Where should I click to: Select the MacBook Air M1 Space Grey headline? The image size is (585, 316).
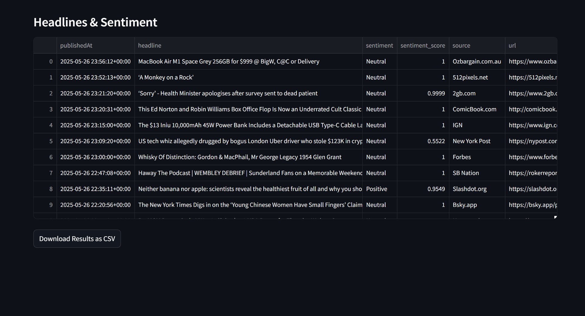tap(248, 62)
